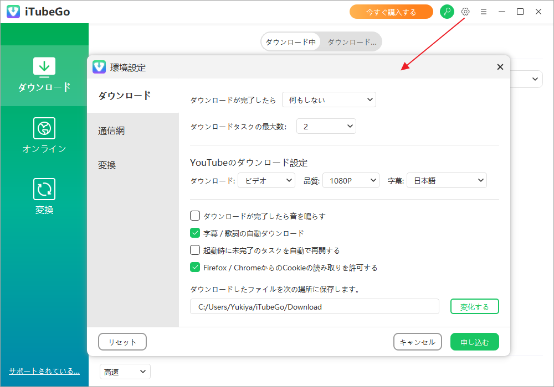Screen dimensions: 554x387
Task: Open the ビデオ download type dropdown
Action: pos(266,180)
